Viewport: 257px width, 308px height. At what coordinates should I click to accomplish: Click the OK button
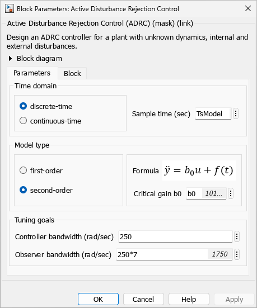[x=98, y=299]
